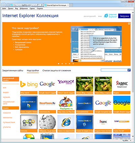Open the Google Search Suggest tile
135x143 pixels.
point(47,86)
